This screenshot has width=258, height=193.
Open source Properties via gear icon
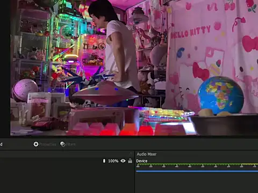point(36,144)
